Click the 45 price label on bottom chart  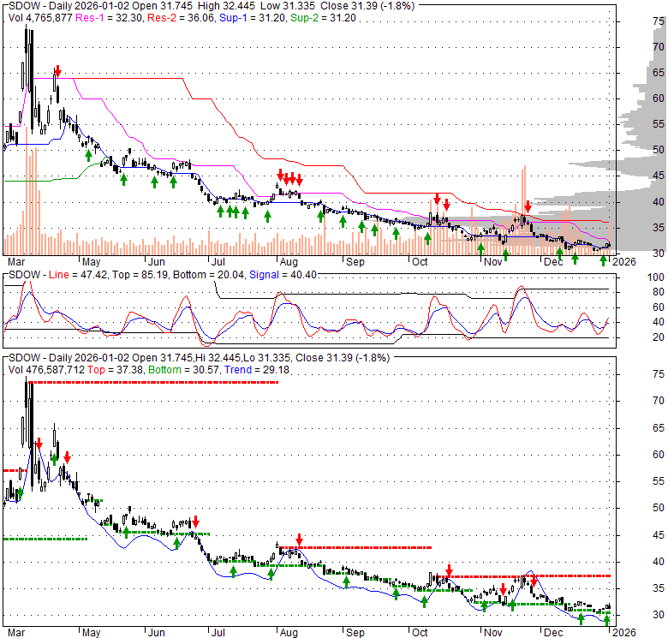click(x=659, y=535)
